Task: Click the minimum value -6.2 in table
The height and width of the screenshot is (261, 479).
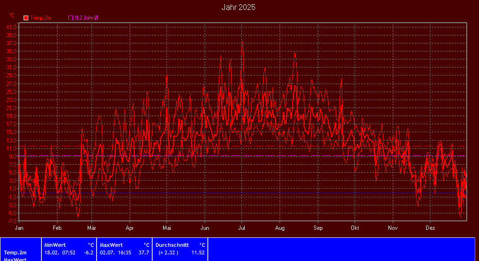Action: [x=88, y=253]
